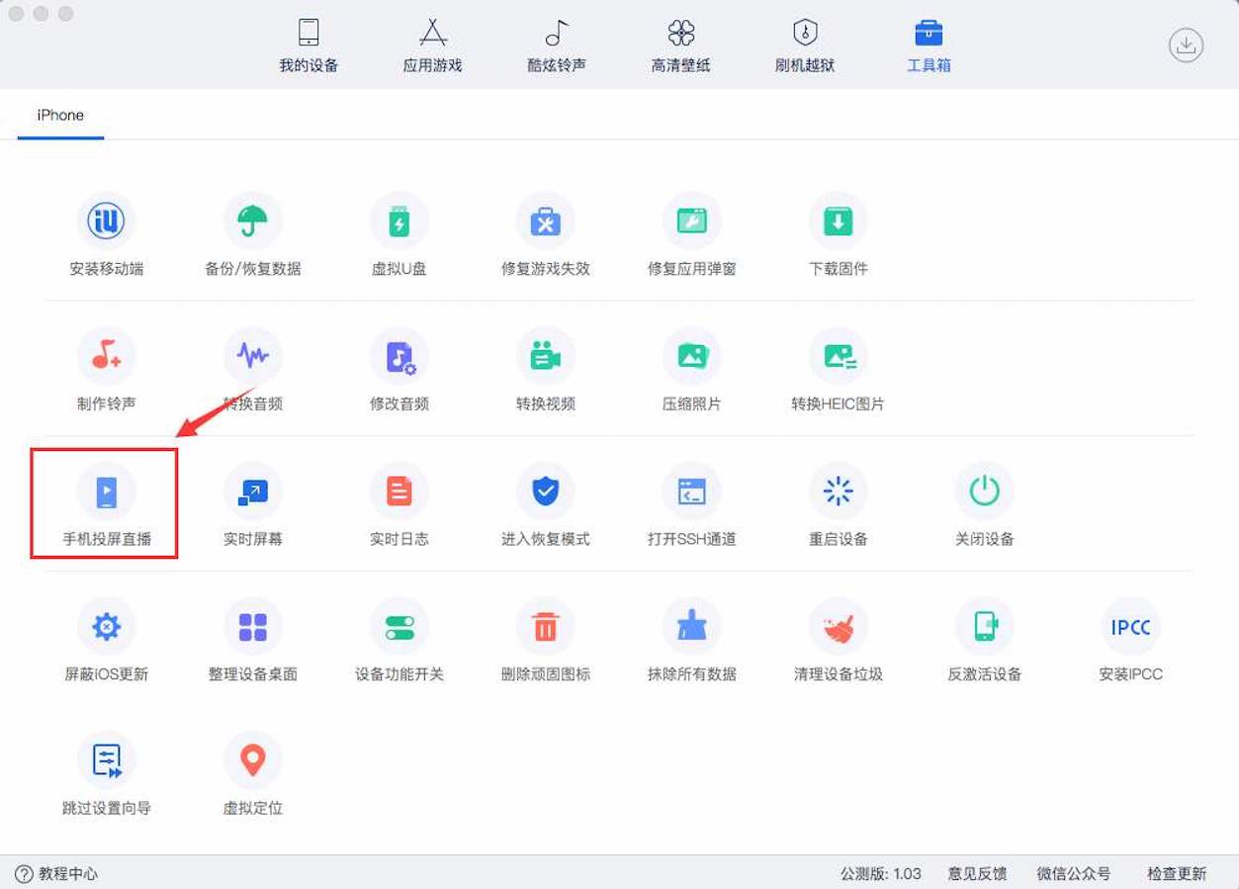Open the 虚拟定位 location tool

[252, 760]
